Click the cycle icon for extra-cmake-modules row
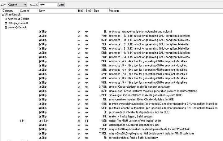The image size is (223, 141). pos(40,100)
